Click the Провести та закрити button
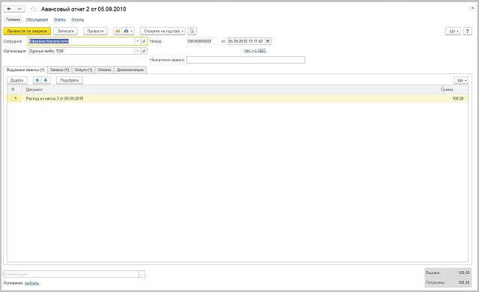The image size is (479, 292). tap(27, 31)
